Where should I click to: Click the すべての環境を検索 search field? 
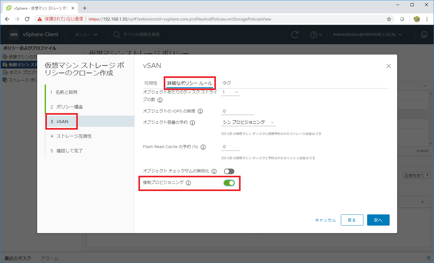coord(142,35)
